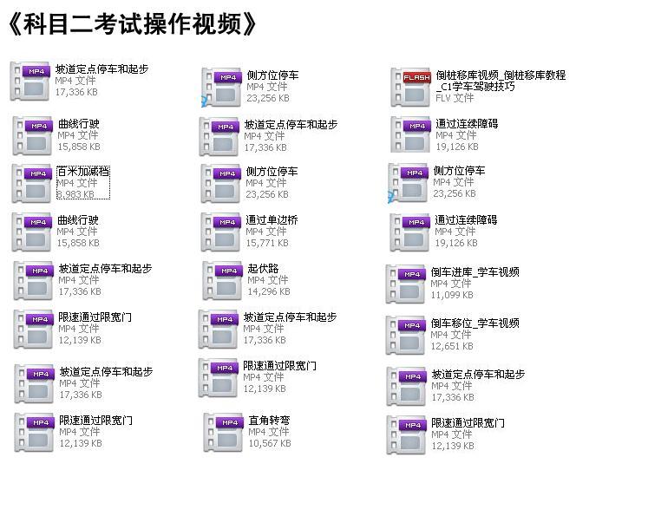Select the file name 倒车移位_学车视频

(x=475, y=323)
